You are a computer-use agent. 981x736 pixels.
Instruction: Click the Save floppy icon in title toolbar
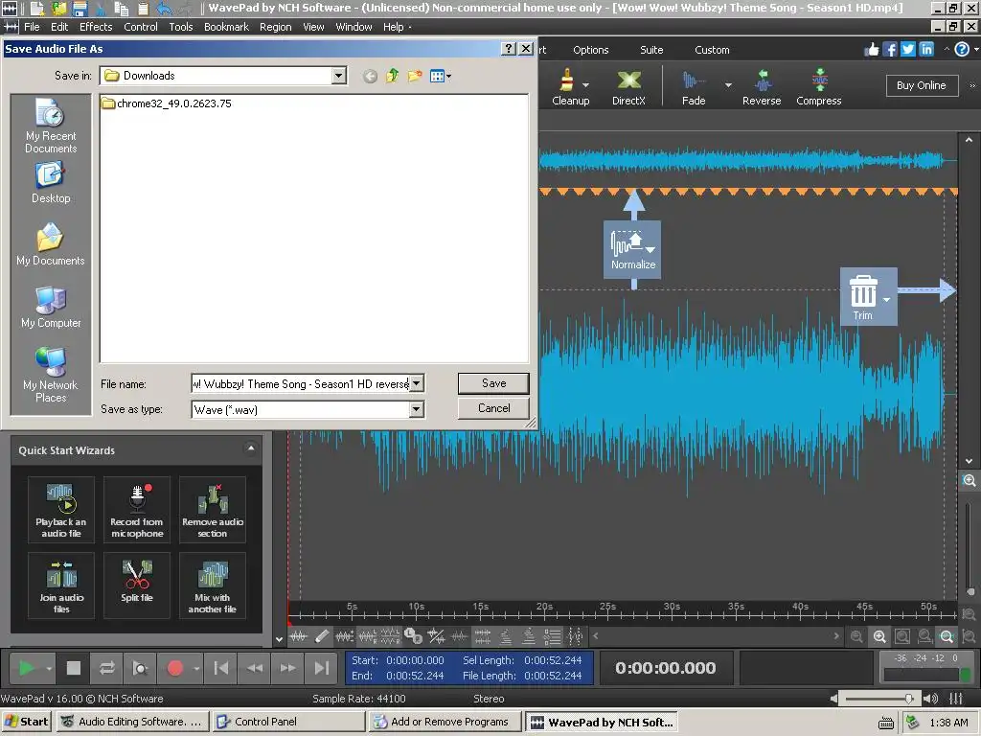[x=80, y=8]
